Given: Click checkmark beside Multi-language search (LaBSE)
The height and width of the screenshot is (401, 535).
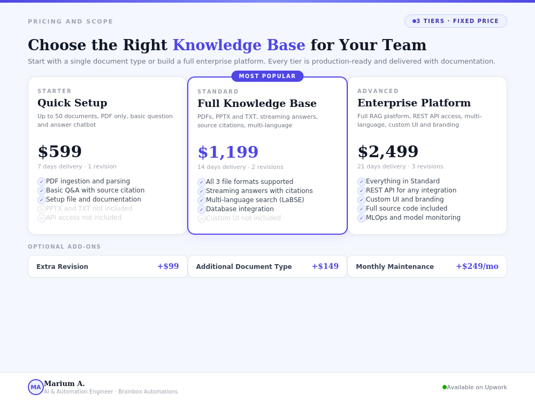Looking at the screenshot, I should point(202,200).
